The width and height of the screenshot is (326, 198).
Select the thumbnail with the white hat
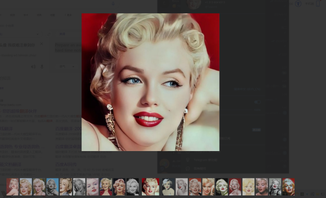tap(168, 187)
